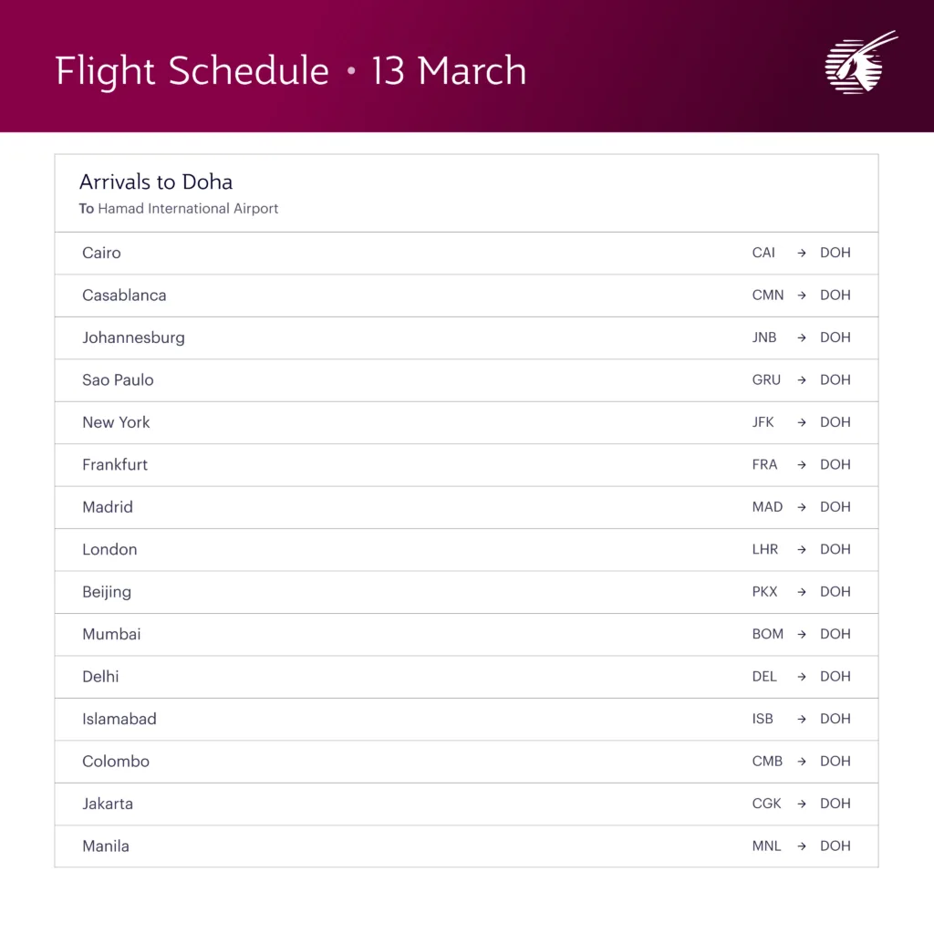Screen dimensions: 934x934
Task: Click the Arrivals to Doha heading
Action: (156, 182)
